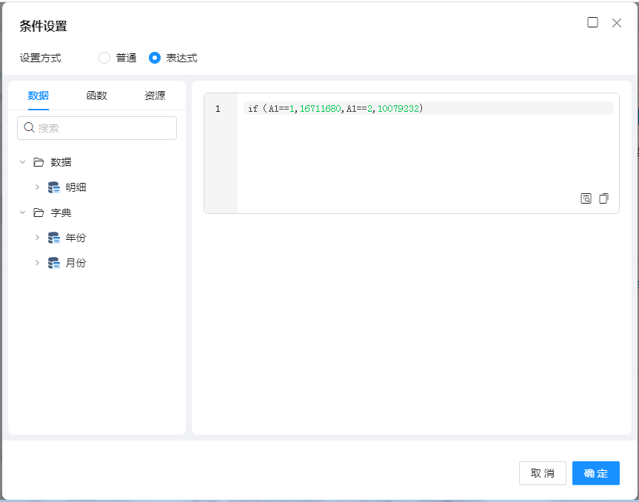The width and height of the screenshot is (639, 502).
Task: Click the 数据 folder icon in tree
Action: 39,162
